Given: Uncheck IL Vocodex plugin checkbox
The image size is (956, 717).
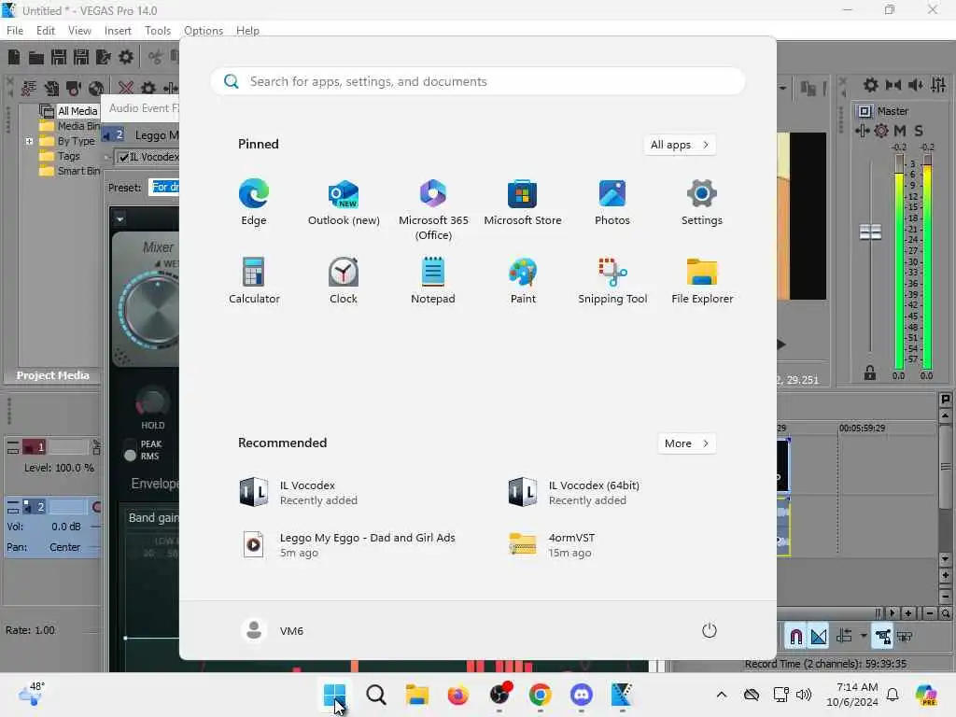Looking at the screenshot, I should point(124,157).
